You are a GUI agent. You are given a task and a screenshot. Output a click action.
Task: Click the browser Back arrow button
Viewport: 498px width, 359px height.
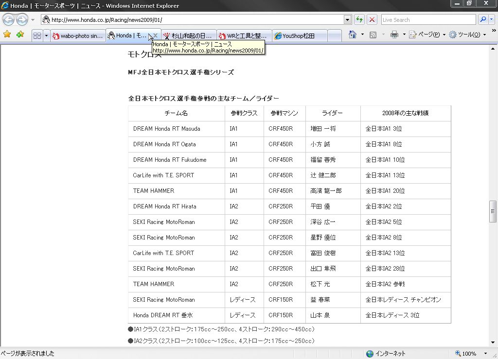[9, 19]
